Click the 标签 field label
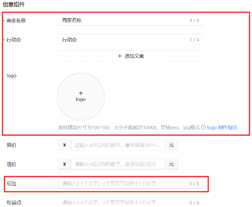Viewport: 252px width, 207px height. tap(11, 184)
